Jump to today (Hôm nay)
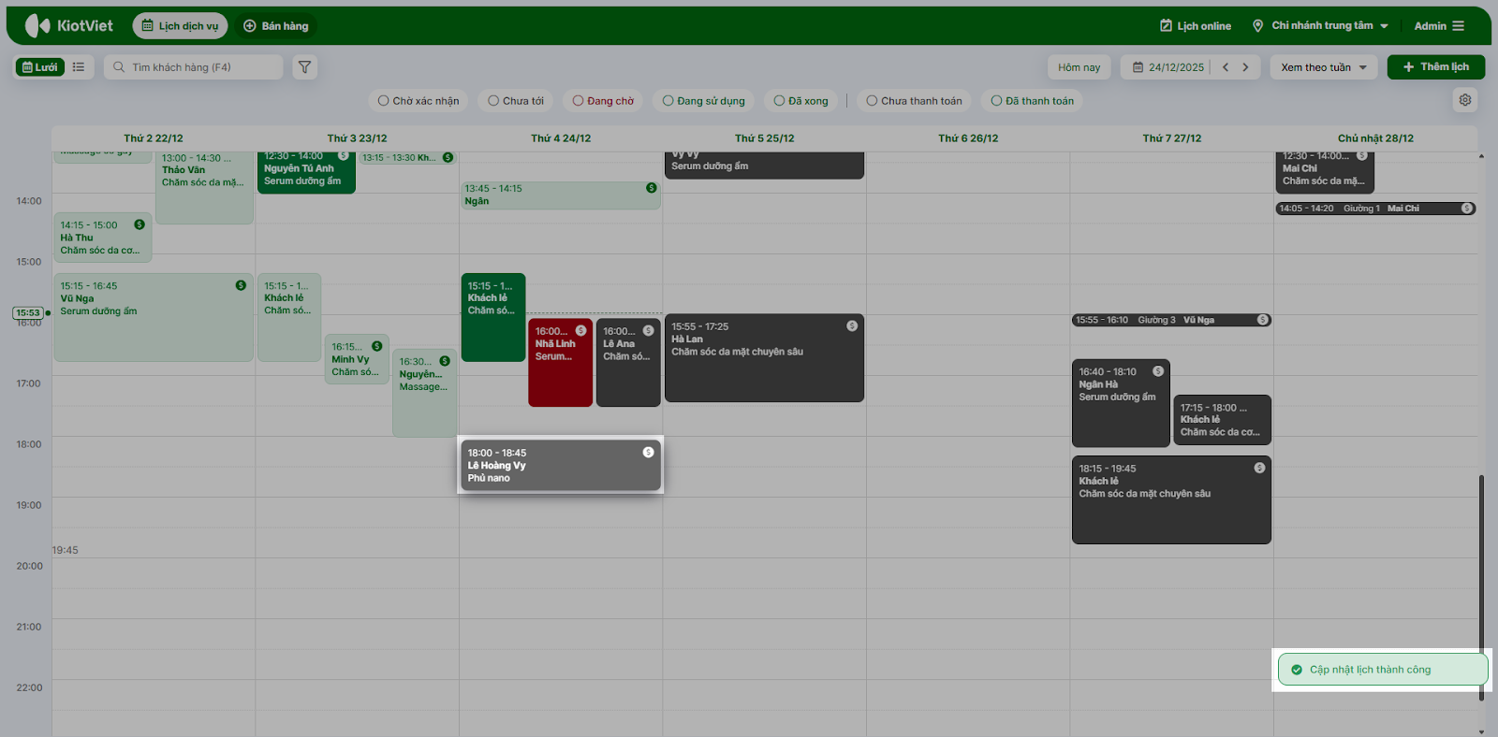1498x737 pixels. 1079,67
